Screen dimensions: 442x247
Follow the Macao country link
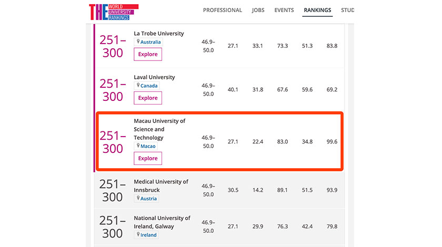[x=148, y=146]
